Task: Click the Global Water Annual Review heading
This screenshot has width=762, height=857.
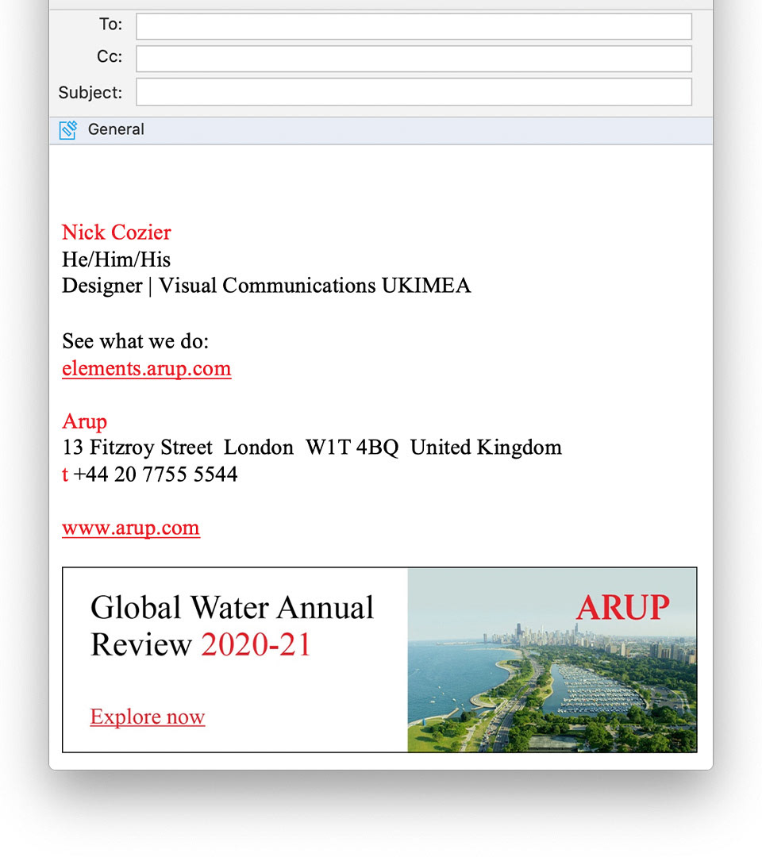Action: tap(233, 626)
